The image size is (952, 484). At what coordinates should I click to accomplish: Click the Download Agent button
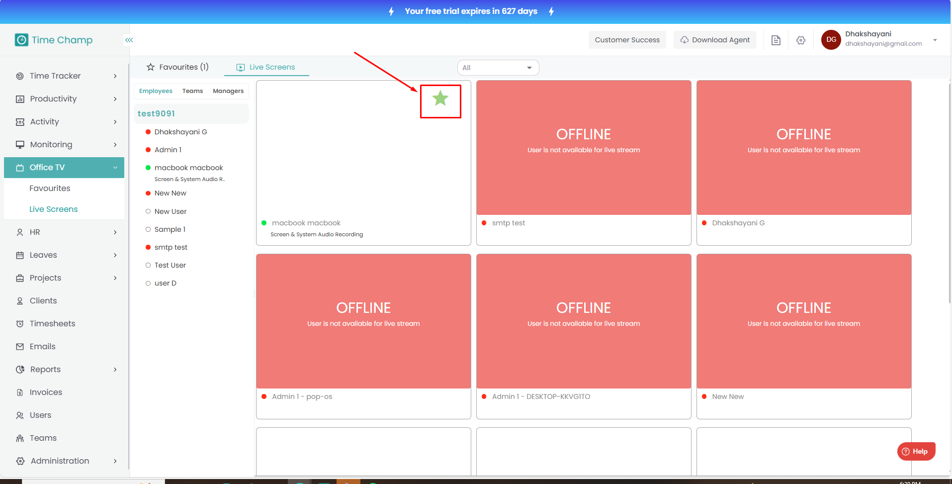715,40
